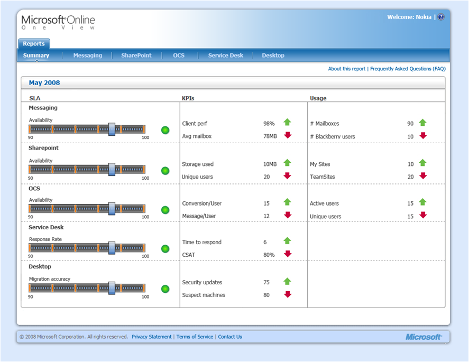Click the Service Desk Response Rate slider handle
The height and width of the screenshot is (362, 469).
click(x=112, y=248)
